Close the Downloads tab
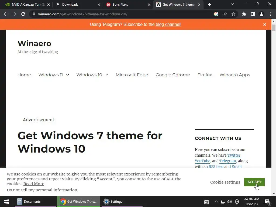Screen dimensions: 276x207 99,5
